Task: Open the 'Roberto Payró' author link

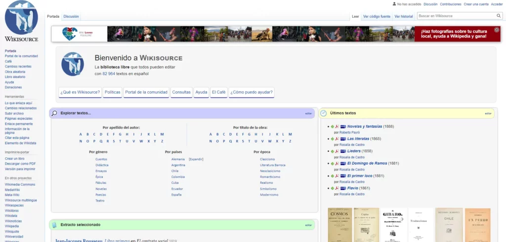Action: [x=349, y=133]
